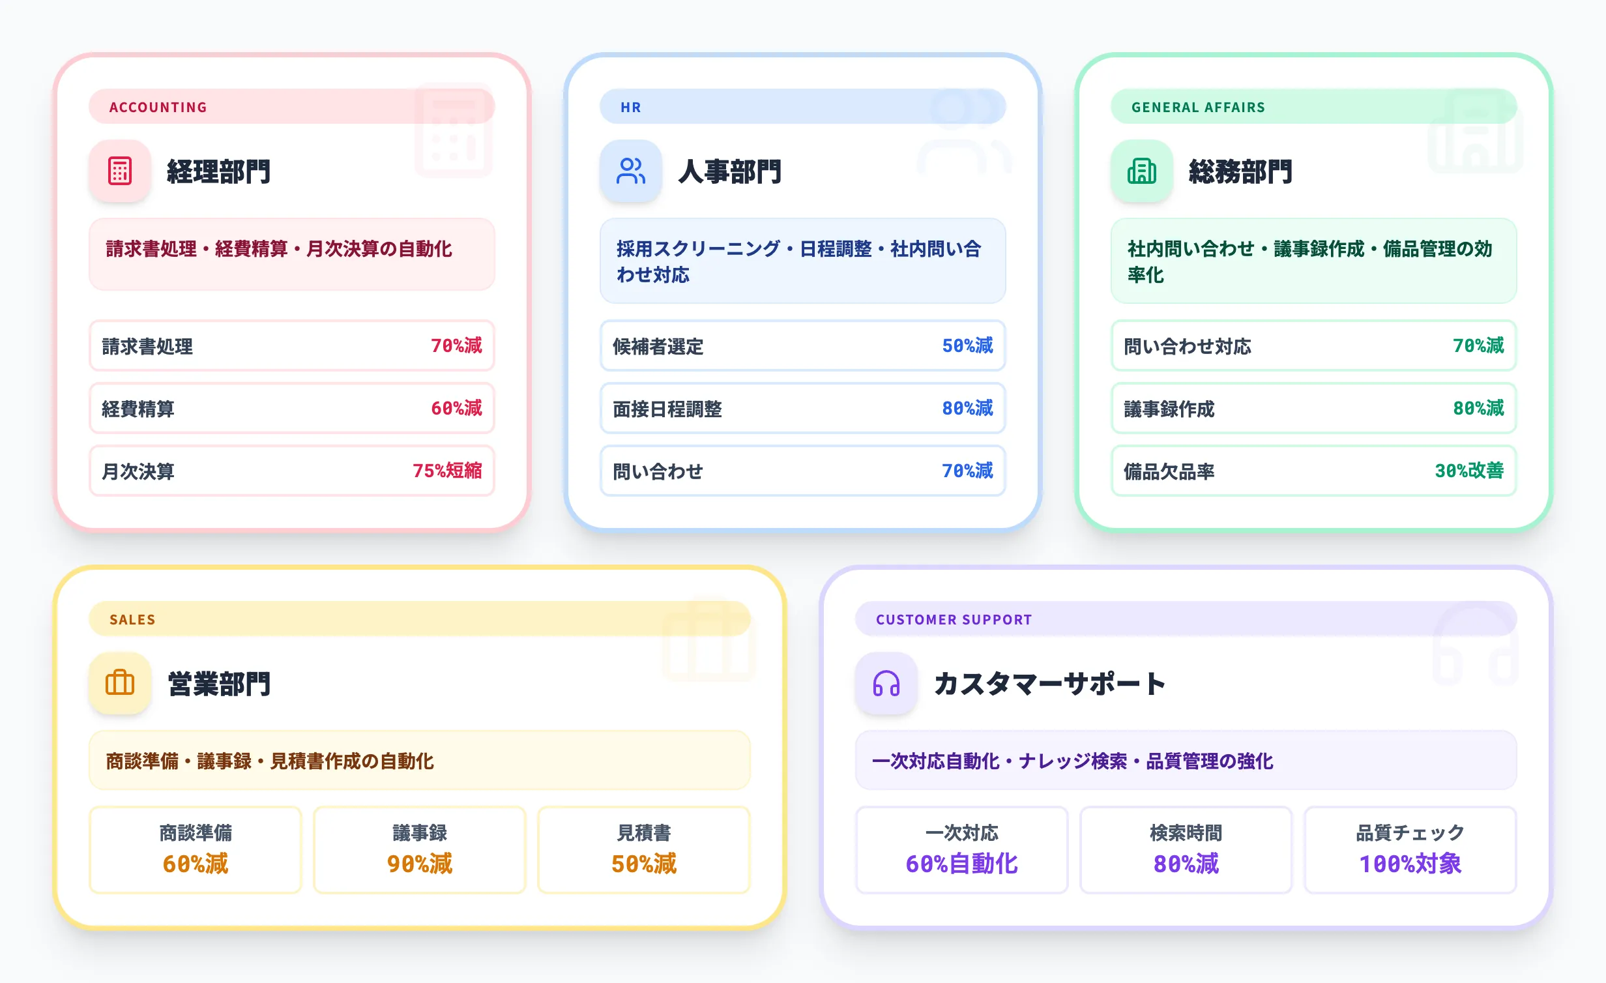Screen dimensions: 1606x983
Task: Toggle the 備品欠品率 30%改善 stat row
Action: point(1313,471)
